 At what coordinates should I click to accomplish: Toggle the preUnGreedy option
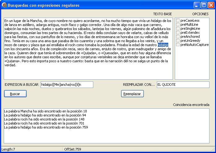[x=178, y=41]
